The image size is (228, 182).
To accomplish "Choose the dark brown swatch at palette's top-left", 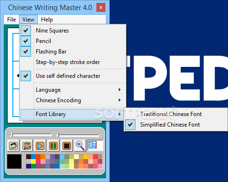I will click(29, 157).
